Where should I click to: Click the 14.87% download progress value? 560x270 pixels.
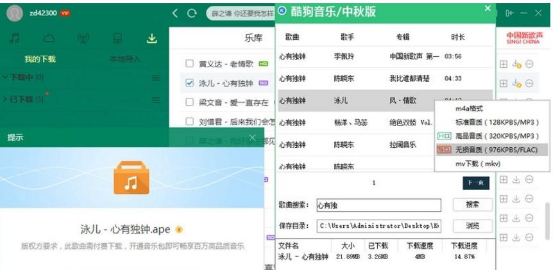coord(464,257)
